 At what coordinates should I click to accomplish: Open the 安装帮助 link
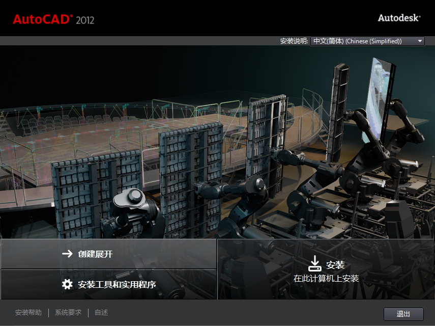point(28,312)
